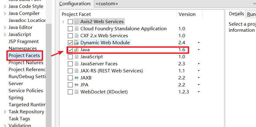Click the CXF 2.x Web Services icon
This screenshot has width=256, height=127.
point(76,36)
